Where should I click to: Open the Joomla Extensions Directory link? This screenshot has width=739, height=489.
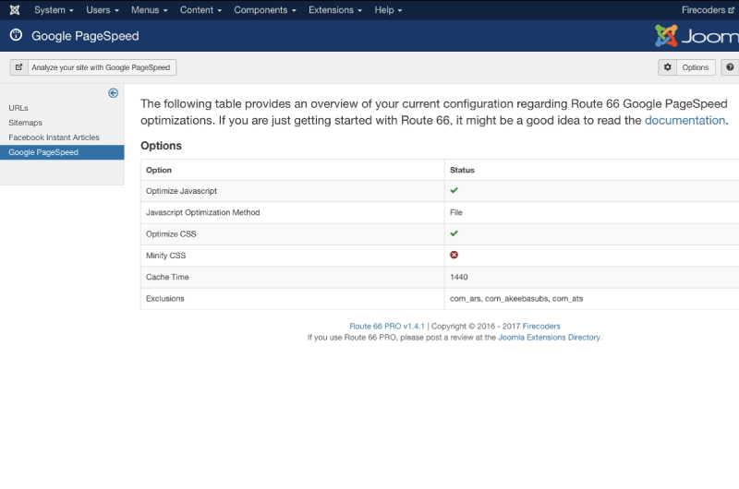pos(549,338)
